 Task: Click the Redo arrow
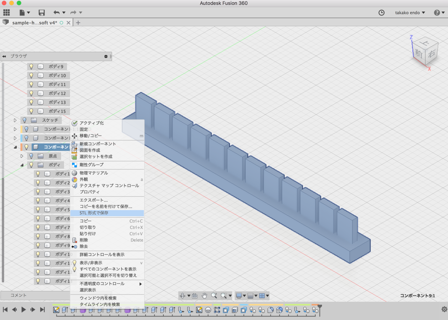[x=73, y=13]
